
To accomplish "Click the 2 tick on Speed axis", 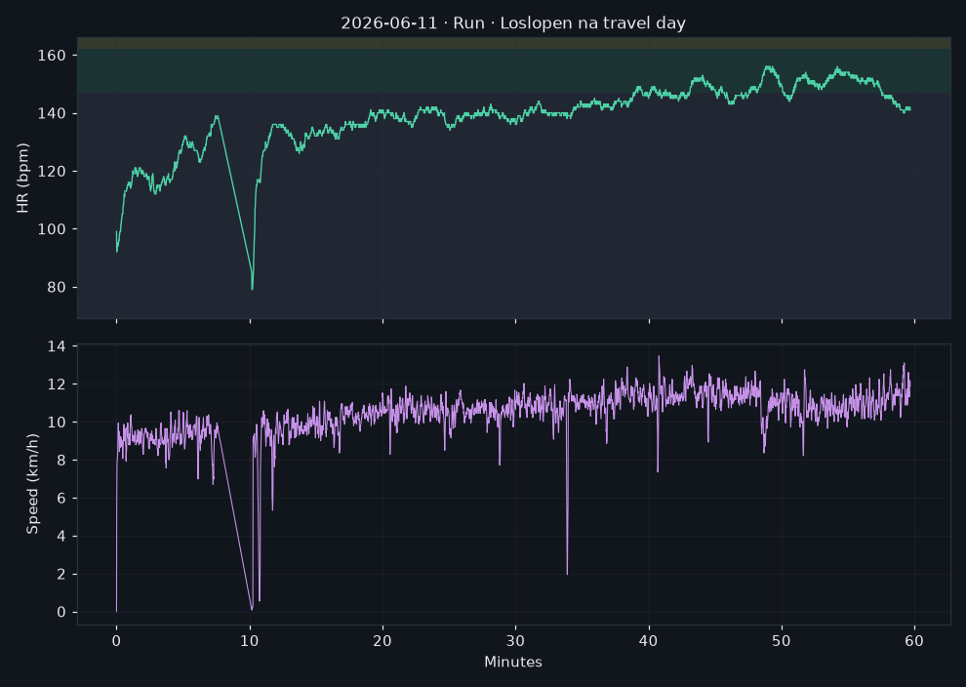I will point(61,574).
